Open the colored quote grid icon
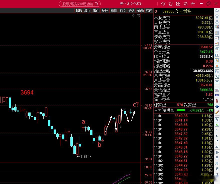The width and height of the screenshot is (220, 184). [217, 33]
